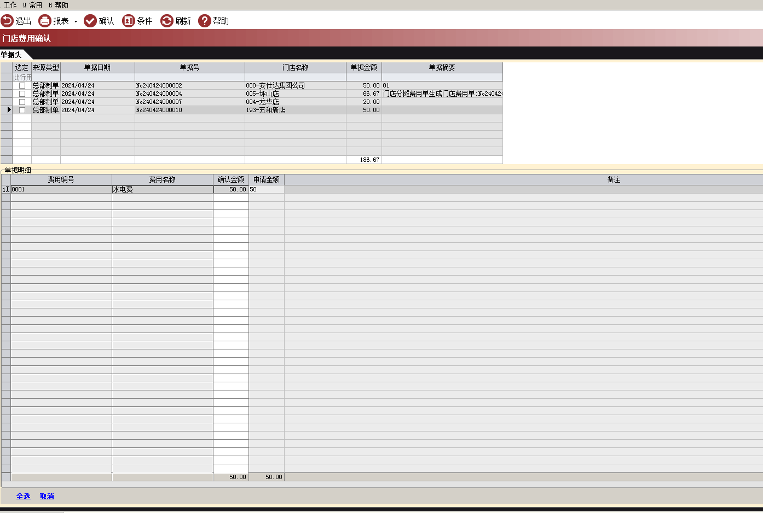Click the 费用编号 column header
The image size is (763, 513).
coord(61,180)
